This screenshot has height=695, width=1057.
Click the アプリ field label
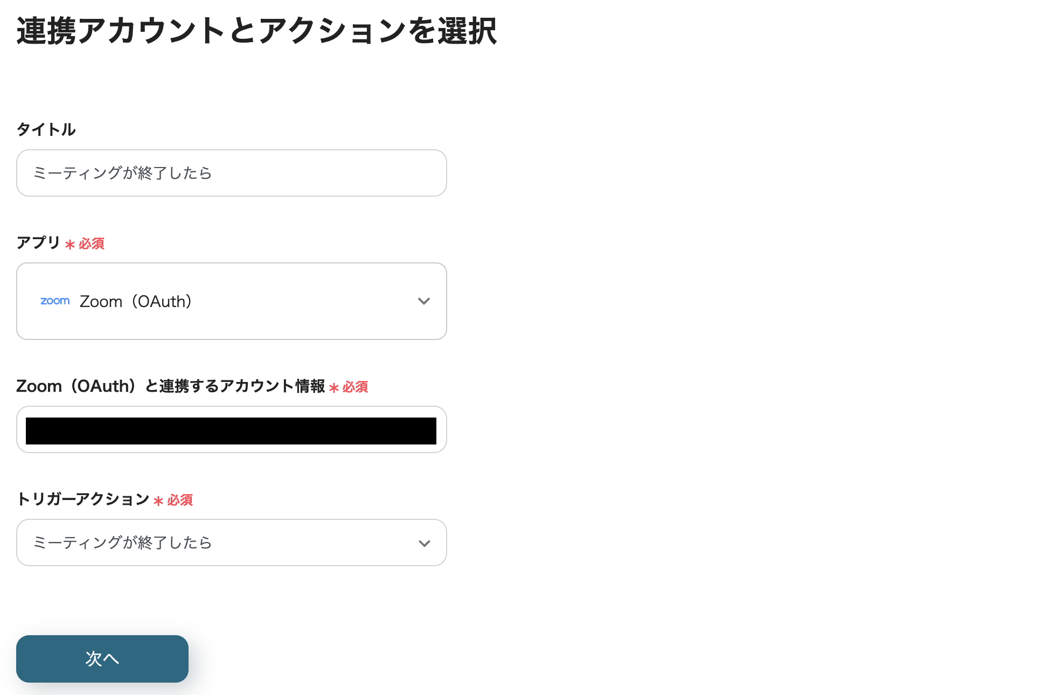(38, 244)
